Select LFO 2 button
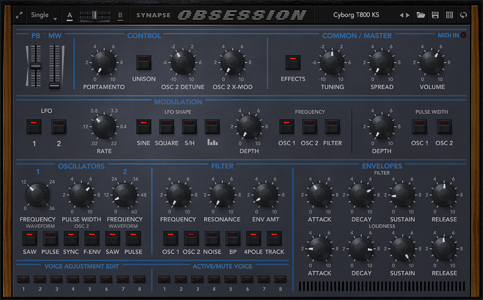483x300 pixels. 59,127
